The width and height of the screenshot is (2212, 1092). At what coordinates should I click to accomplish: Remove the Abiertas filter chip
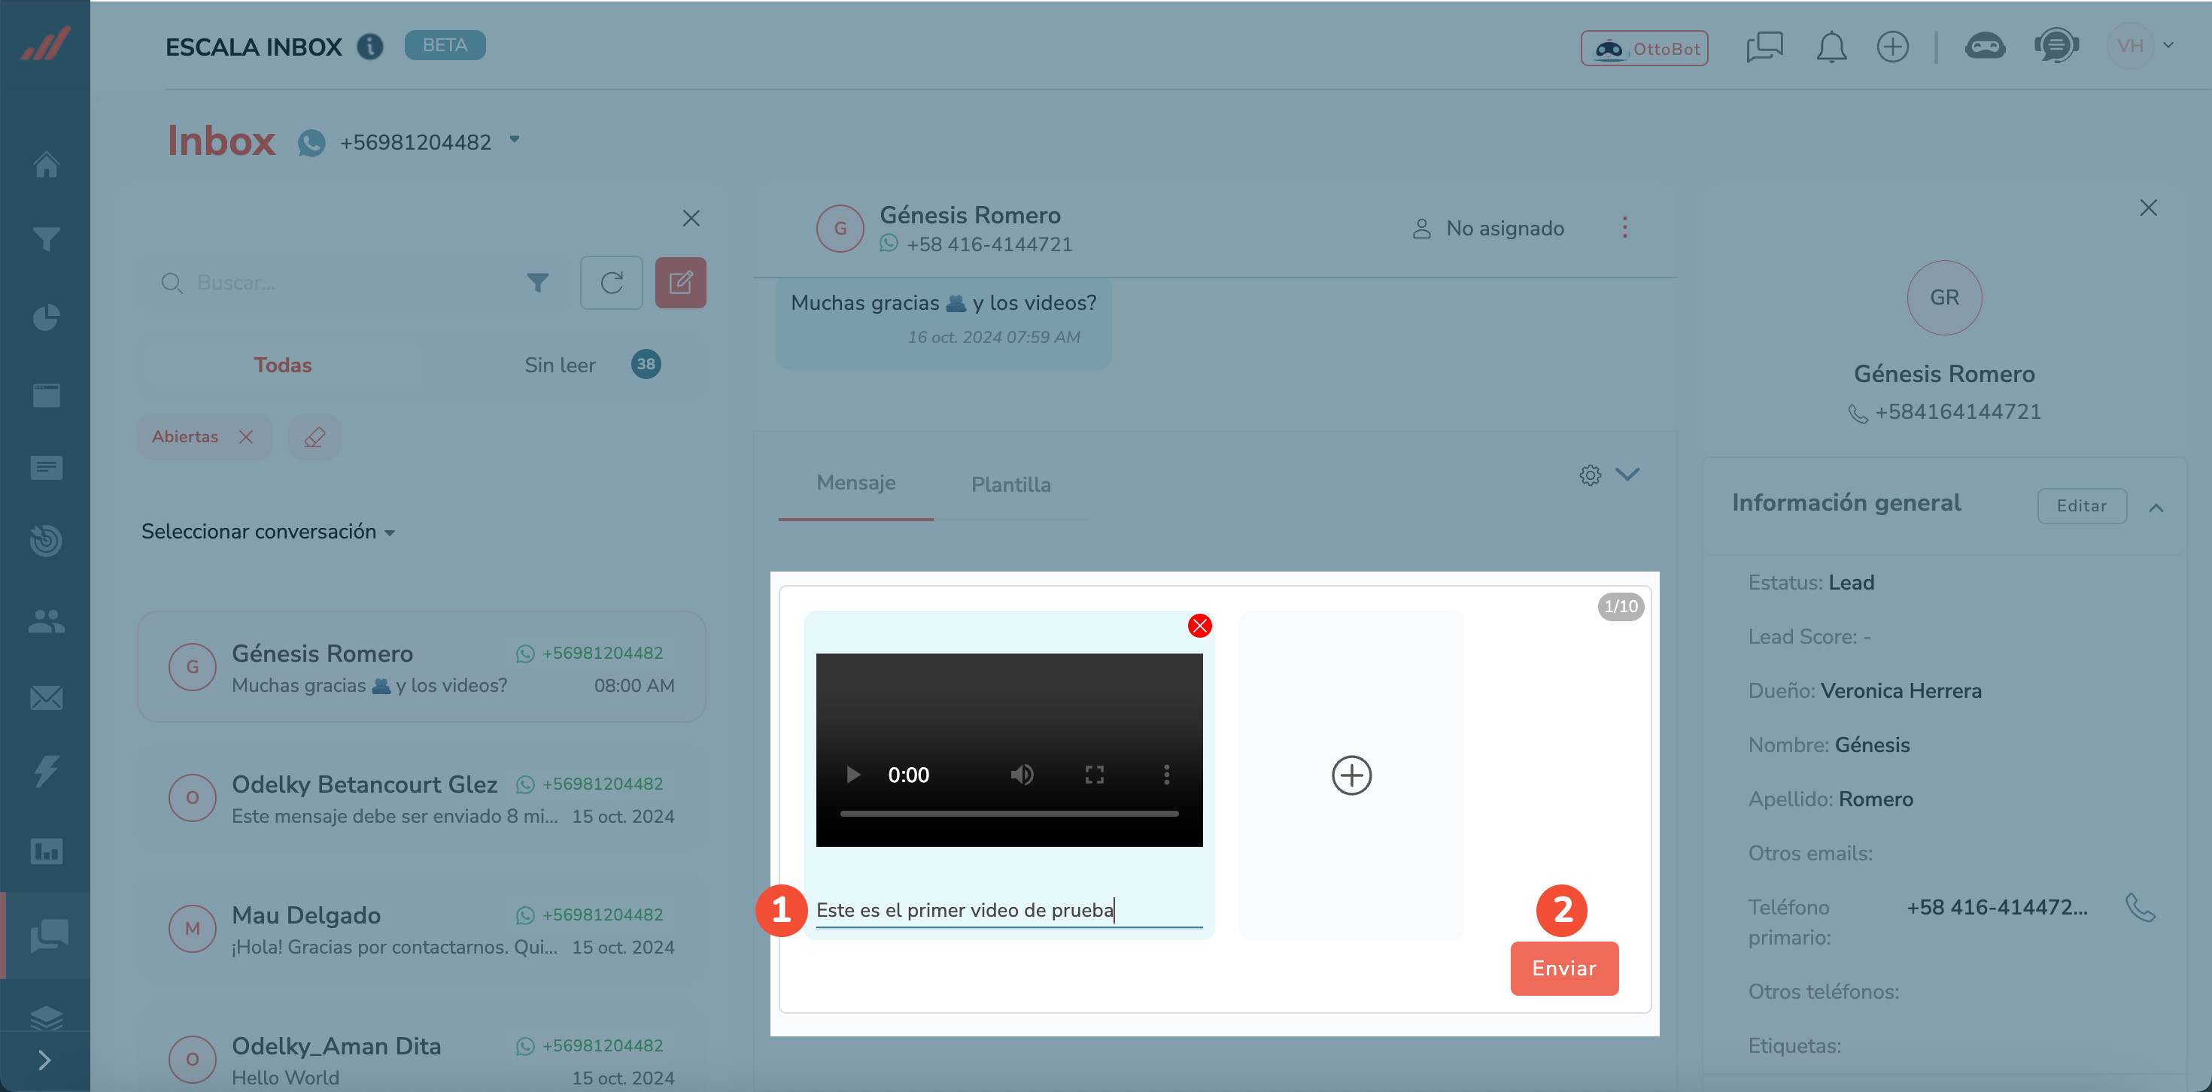(x=245, y=436)
